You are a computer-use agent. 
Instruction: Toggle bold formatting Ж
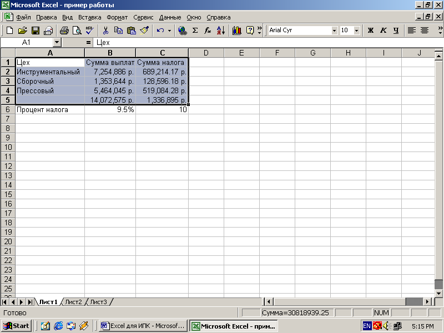[370, 31]
